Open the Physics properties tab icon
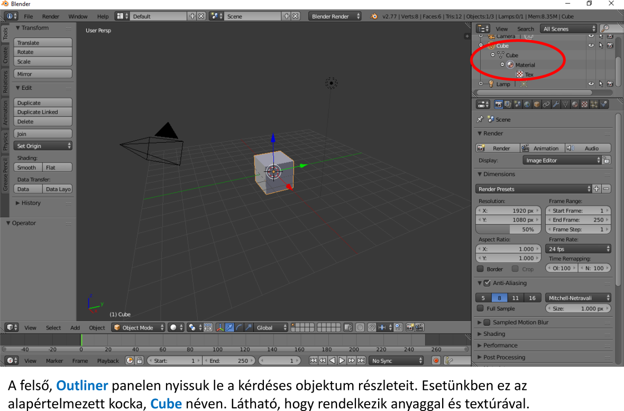The height and width of the screenshot is (411, 624). point(604,104)
